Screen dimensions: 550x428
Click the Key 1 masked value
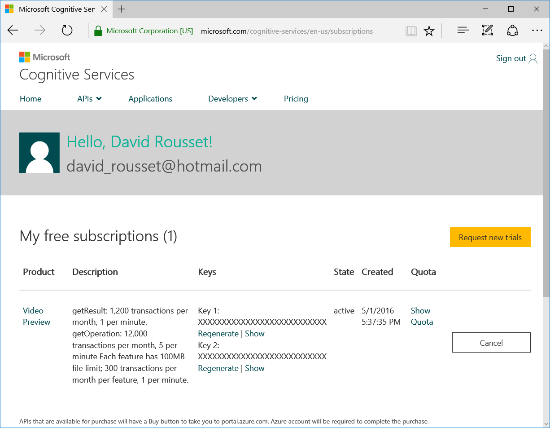point(262,322)
